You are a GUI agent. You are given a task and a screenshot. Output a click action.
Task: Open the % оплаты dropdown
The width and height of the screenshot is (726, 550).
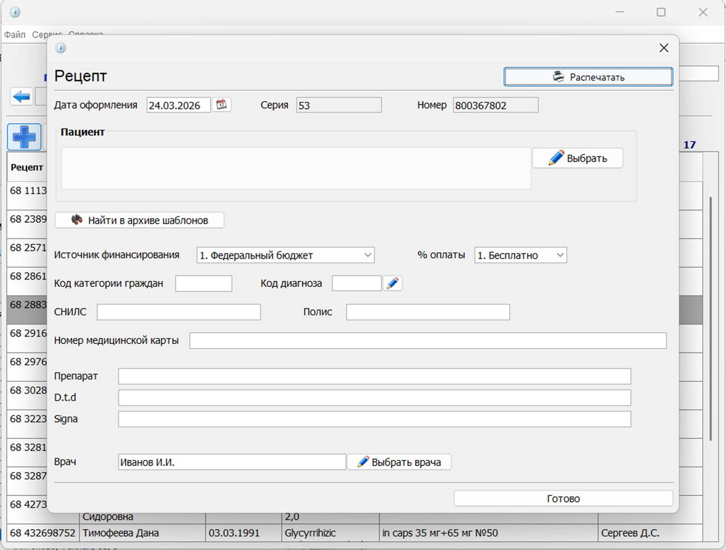[520, 255]
